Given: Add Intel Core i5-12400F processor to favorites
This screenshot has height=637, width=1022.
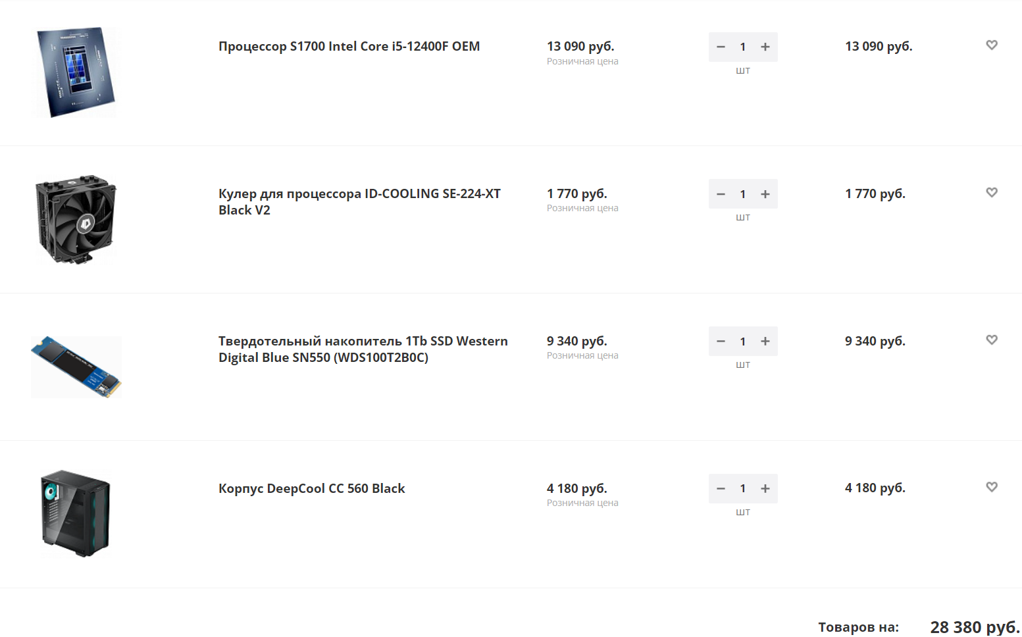Looking at the screenshot, I should [x=992, y=45].
